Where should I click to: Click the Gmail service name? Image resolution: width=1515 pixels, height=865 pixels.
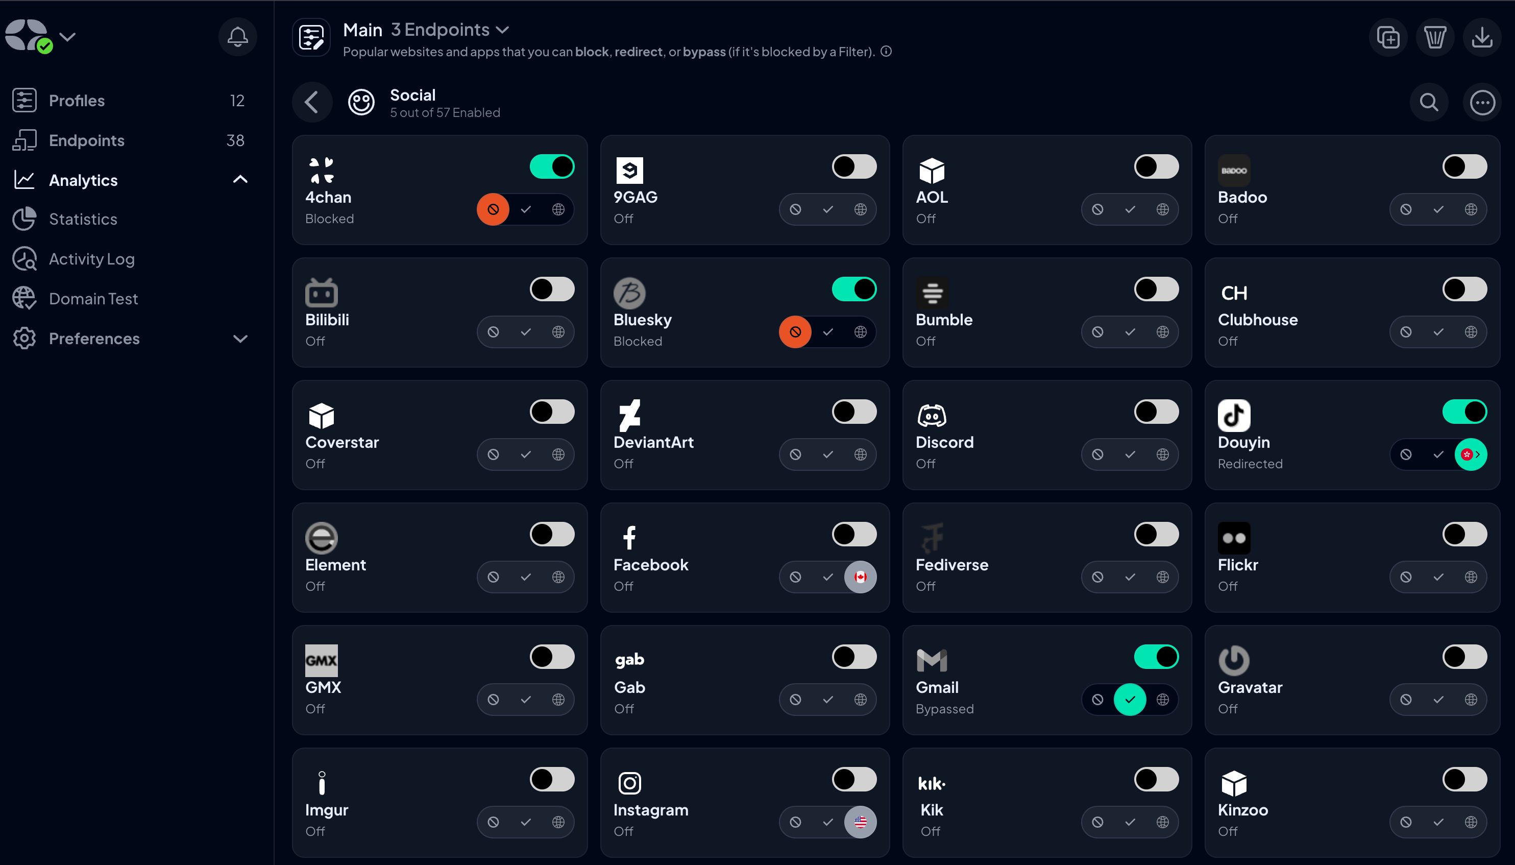[937, 687]
